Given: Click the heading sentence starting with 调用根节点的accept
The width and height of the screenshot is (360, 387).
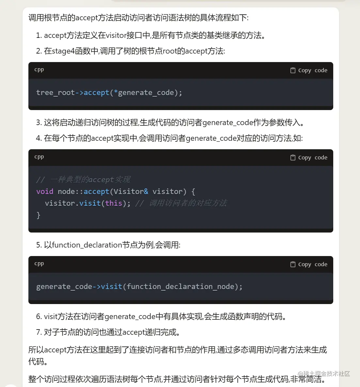Looking at the screenshot, I should point(138,18).
